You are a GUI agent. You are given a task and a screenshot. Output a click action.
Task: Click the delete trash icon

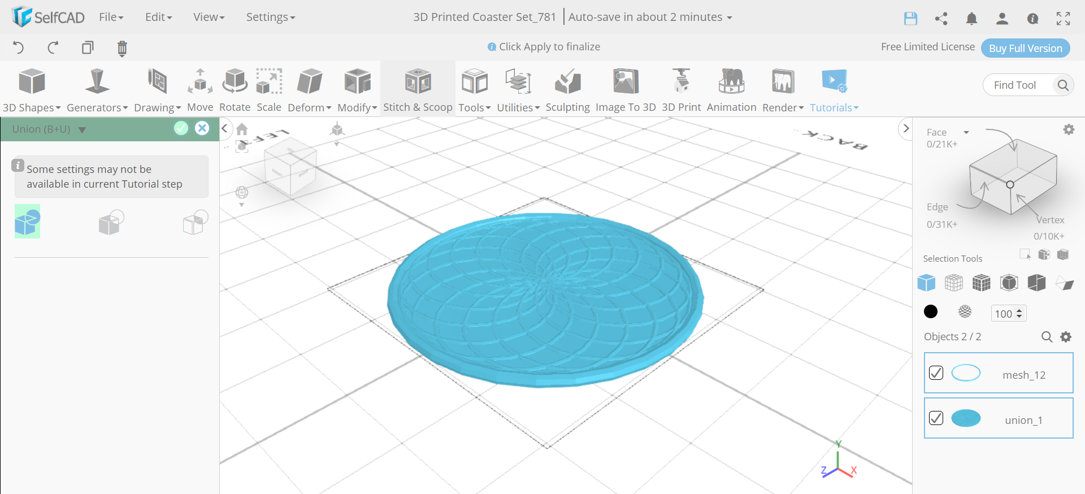click(122, 48)
